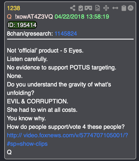
Task: Click the text 'Listen carefully.'
Action: pyautogui.click(x=27, y=59)
